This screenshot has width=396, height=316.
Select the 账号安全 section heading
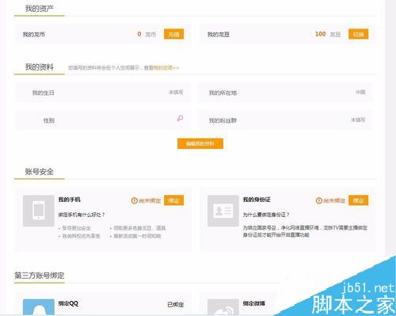40,172
